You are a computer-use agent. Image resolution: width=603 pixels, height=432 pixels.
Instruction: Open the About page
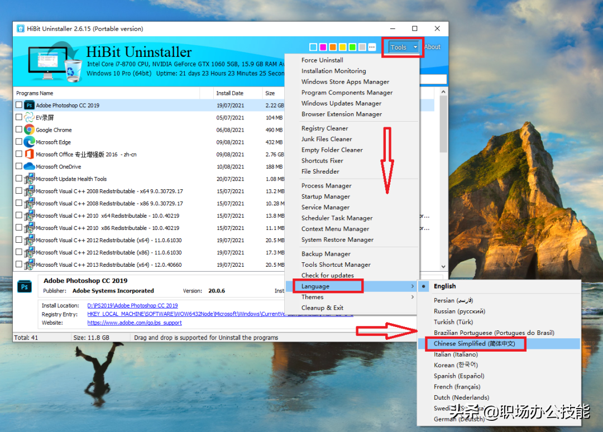(432, 47)
